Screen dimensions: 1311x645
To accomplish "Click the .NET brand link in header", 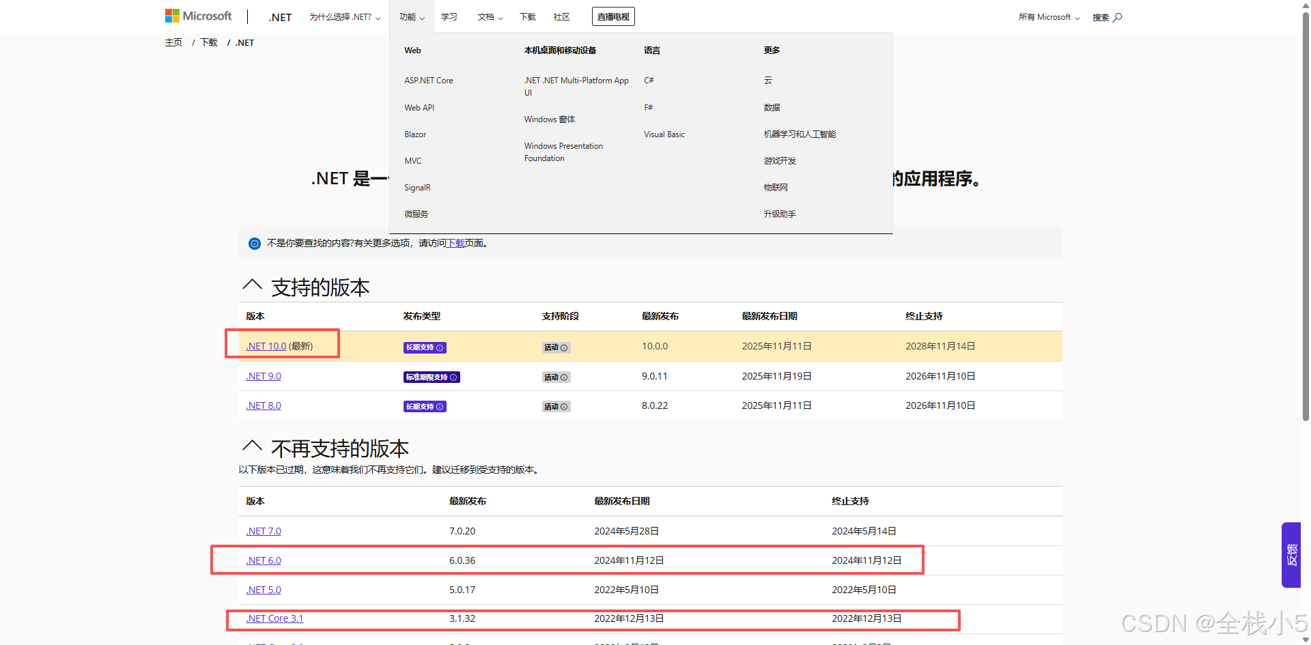I will [x=280, y=18].
